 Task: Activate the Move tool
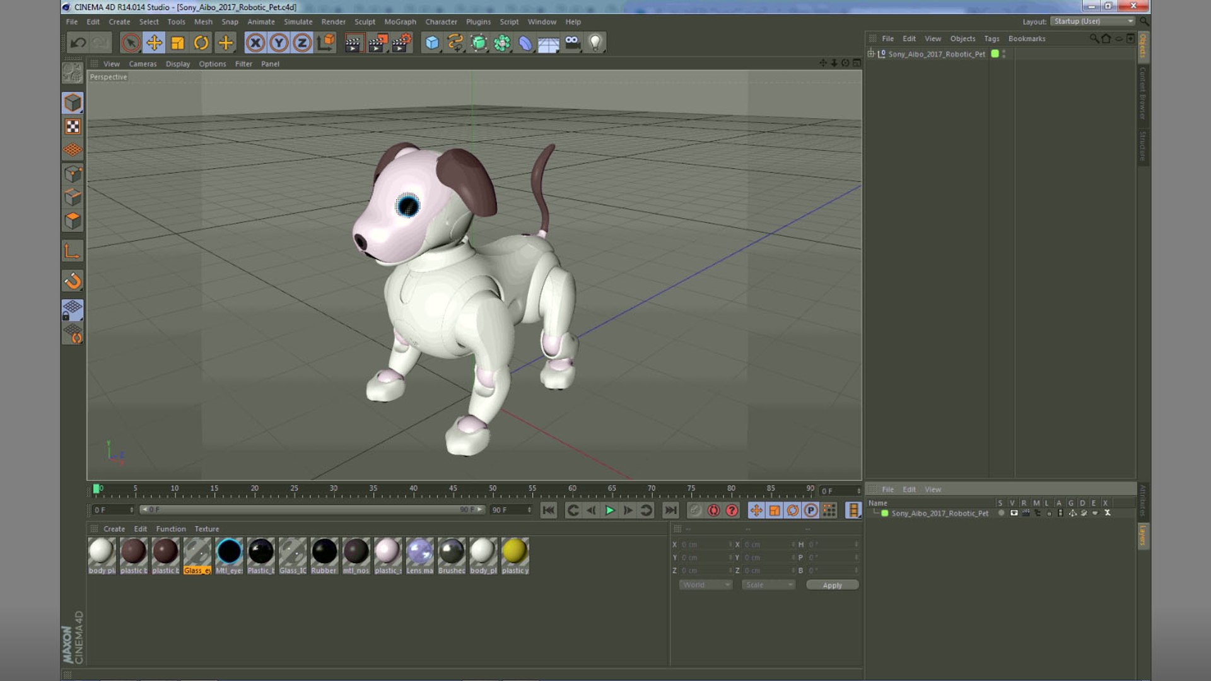154,43
